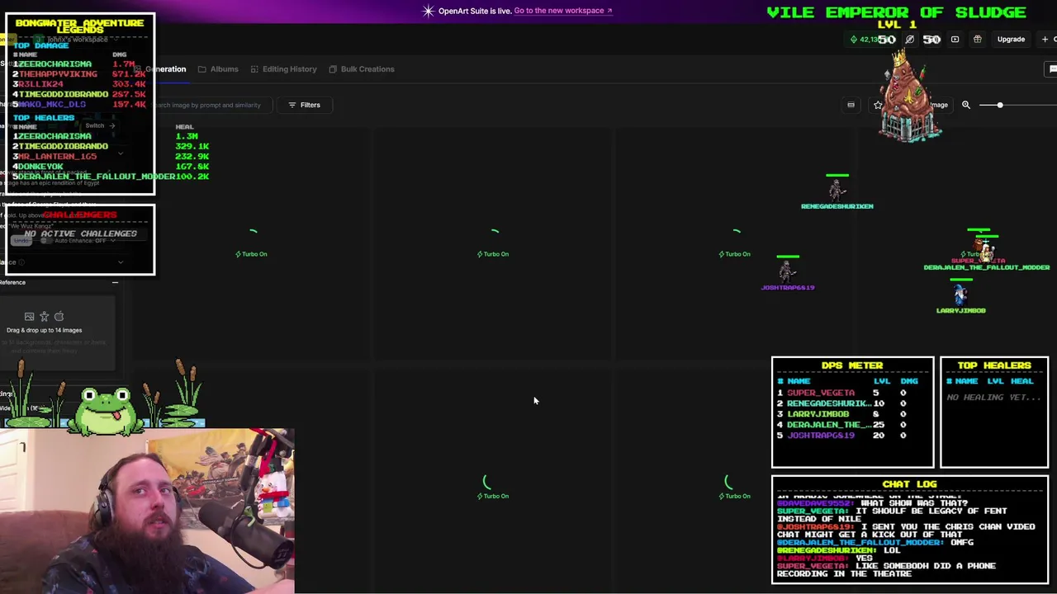
Task: Click the plus create button in the header
Action: pos(1045,39)
